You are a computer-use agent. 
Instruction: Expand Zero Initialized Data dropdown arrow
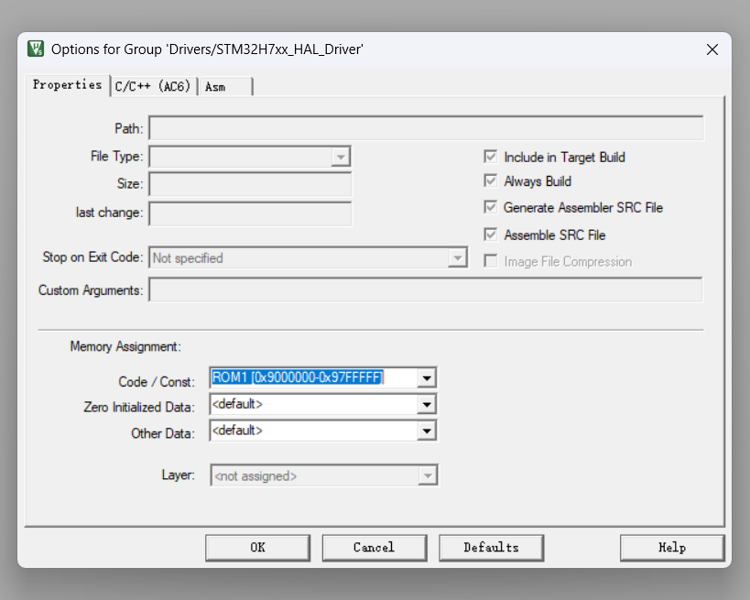tap(427, 405)
